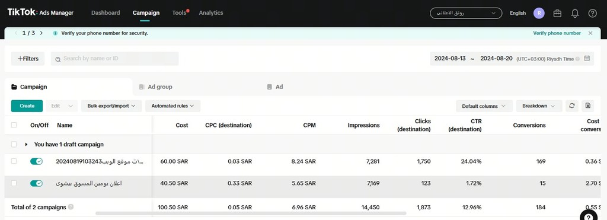Click the Create button
This screenshot has width=607, height=220.
coord(27,106)
